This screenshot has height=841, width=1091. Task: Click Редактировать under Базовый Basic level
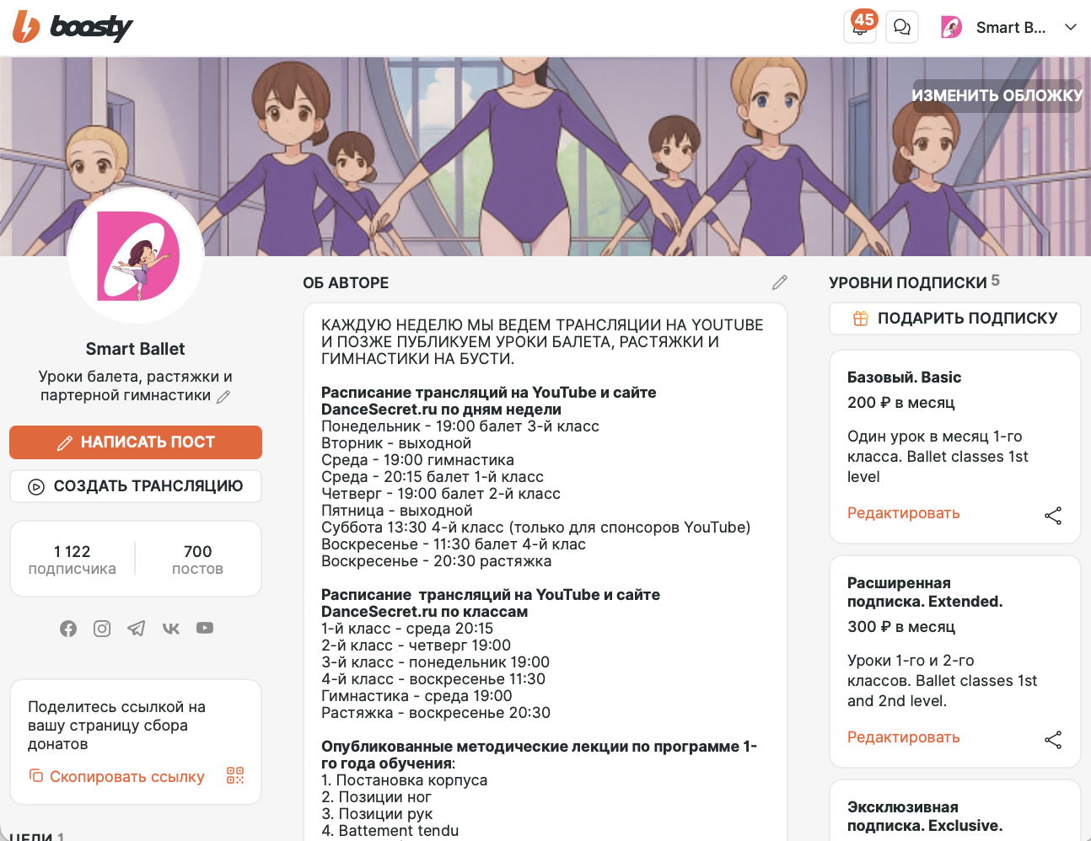(903, 513)
